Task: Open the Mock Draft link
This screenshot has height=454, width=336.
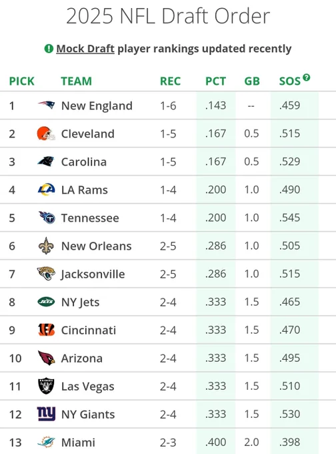Action: 85,49
